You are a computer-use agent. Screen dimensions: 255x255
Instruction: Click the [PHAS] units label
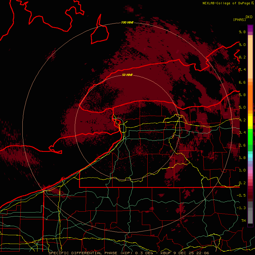point(239,20)
